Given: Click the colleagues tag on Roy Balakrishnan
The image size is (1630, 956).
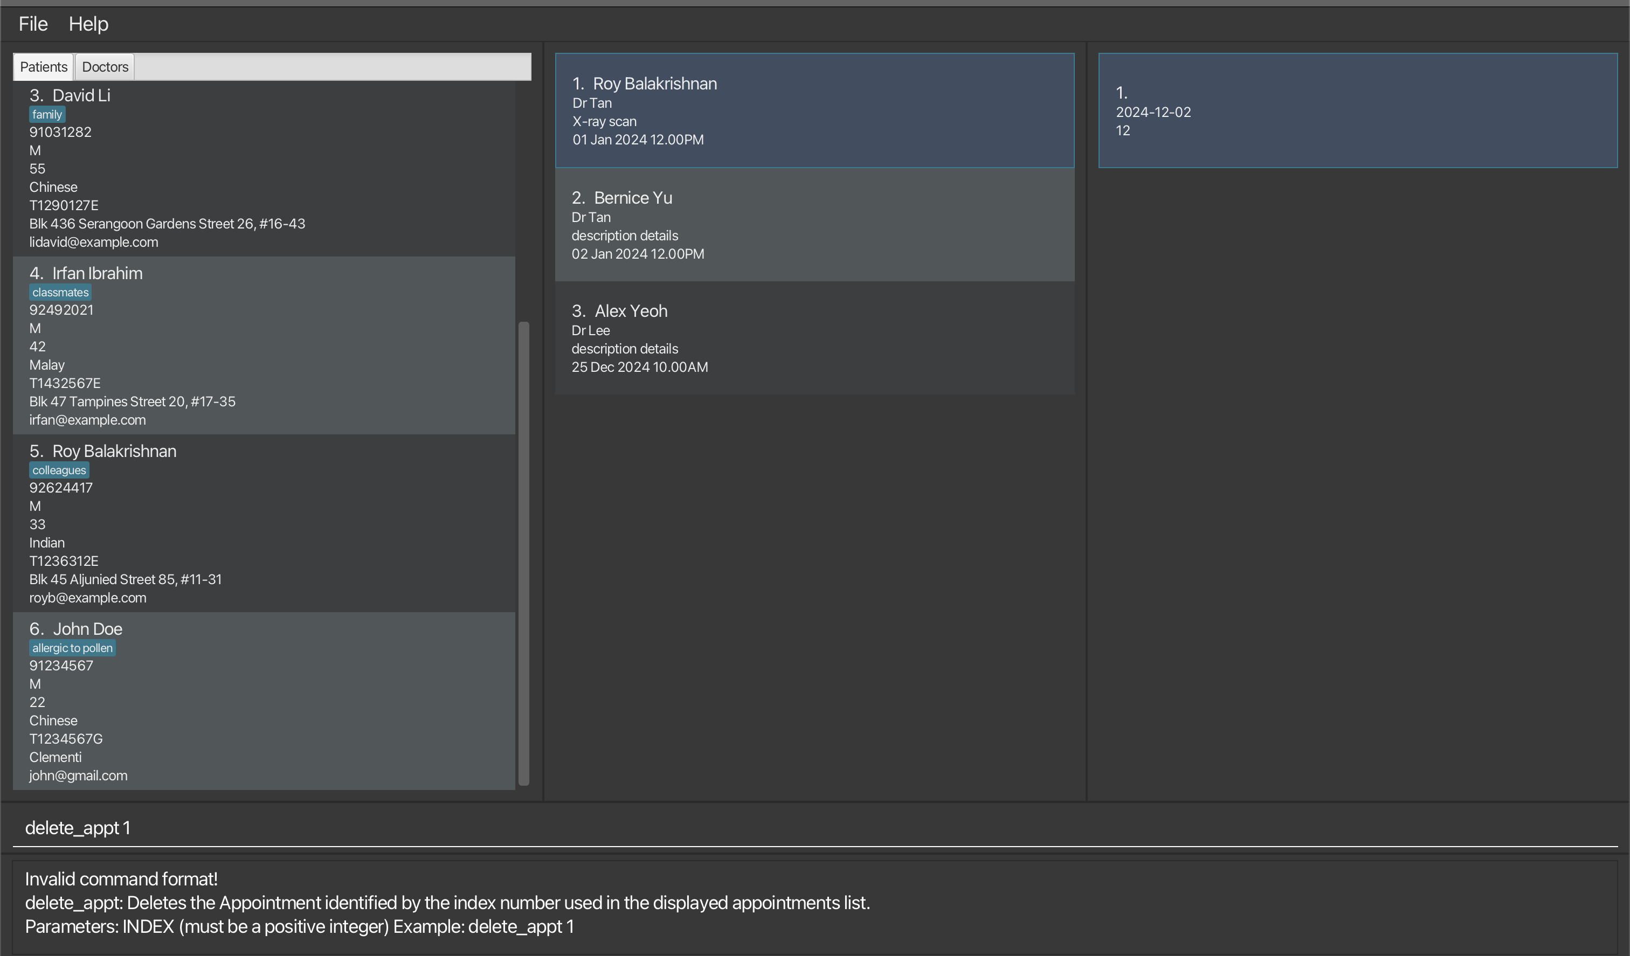Looking at the screenshot, I should pos(59,470).
